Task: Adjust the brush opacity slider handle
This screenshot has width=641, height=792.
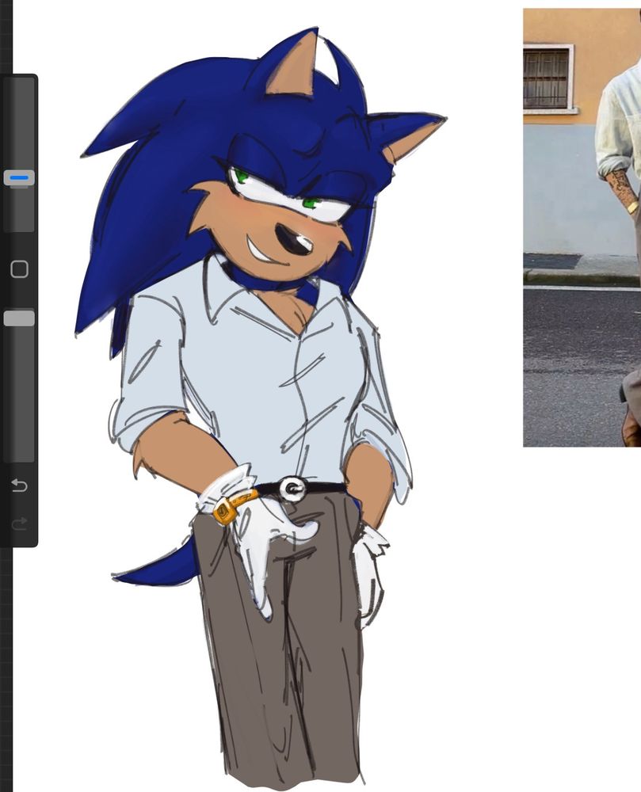Action: coord(19,318)
